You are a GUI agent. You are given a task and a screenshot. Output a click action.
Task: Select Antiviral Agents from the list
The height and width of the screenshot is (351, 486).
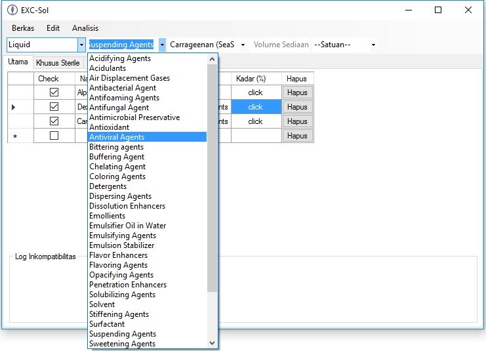pyautogui.click(x=117, y=137)
